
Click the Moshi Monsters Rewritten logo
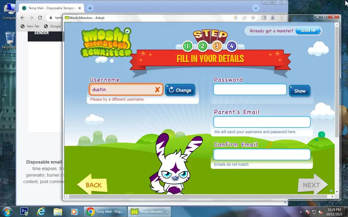coord(106,43)
